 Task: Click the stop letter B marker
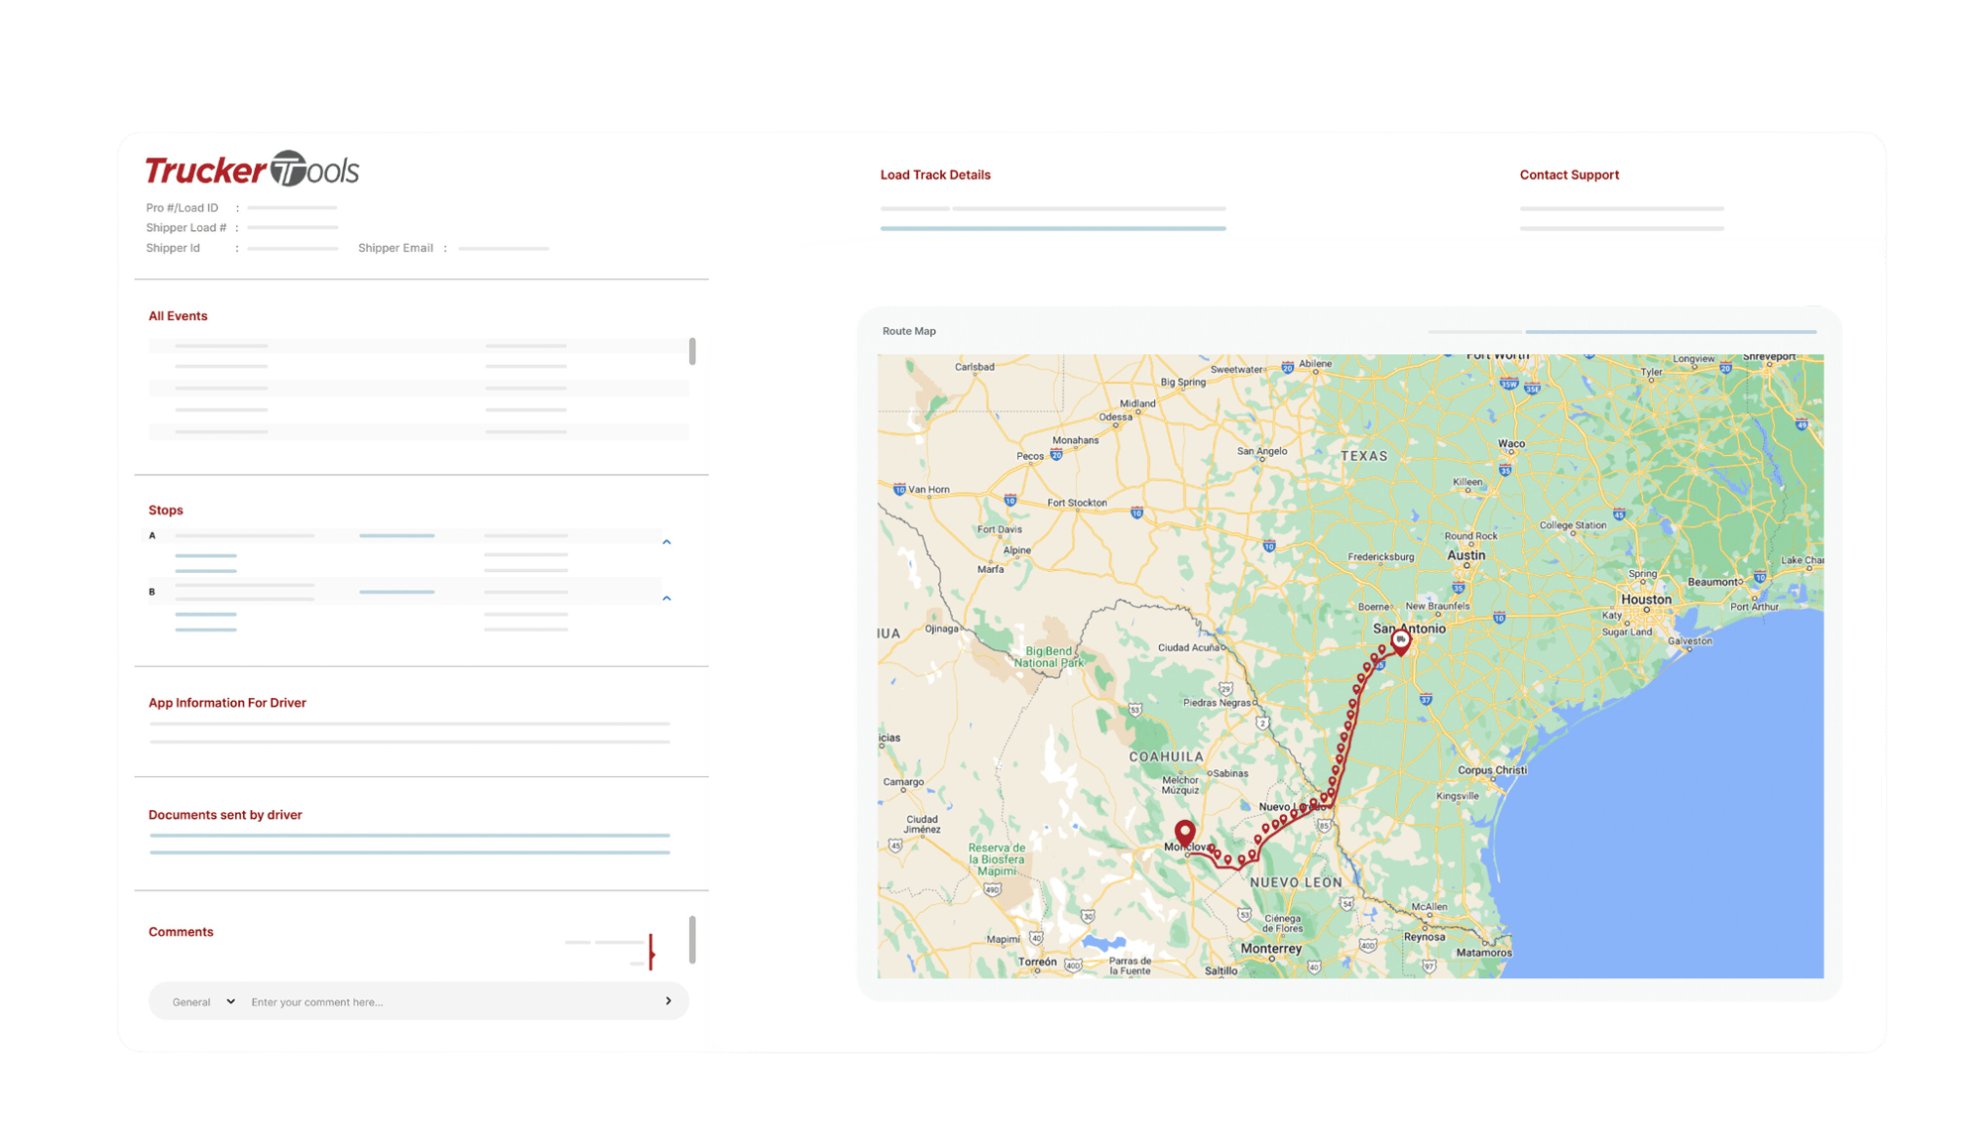coord(152,592)
